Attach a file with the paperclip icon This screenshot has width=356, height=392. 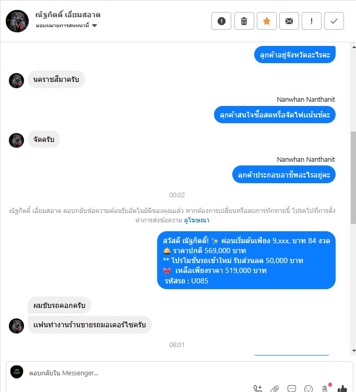(x=275, y=388)
